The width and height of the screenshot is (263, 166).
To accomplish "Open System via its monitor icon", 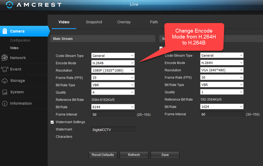I will coord(5,92).
